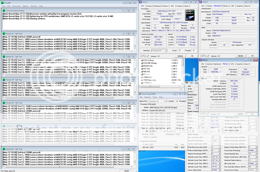Click the CPU Voltage sensor icon
This screenshot has height=172, width=260.
[142, 60]
